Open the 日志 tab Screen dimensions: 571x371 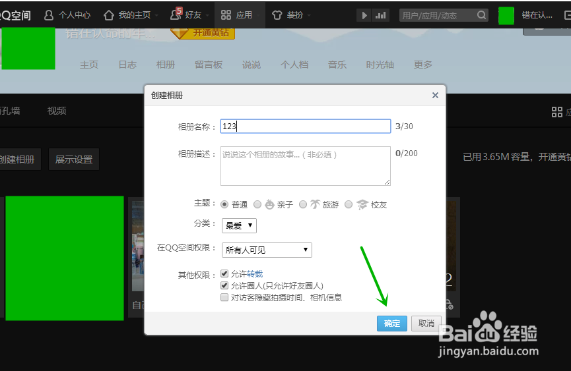coord(127,65)
